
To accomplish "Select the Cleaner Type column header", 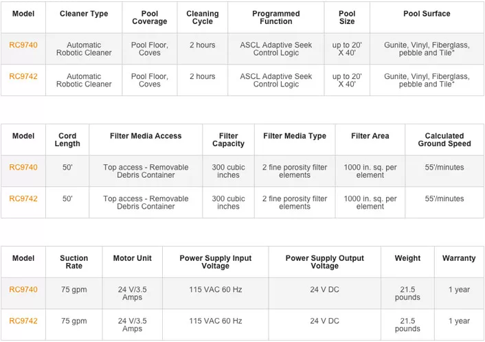I will pyautogui.click(x=84, y=14).
